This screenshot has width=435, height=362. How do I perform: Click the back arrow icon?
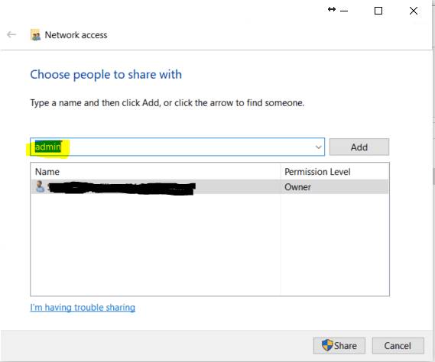[x=11, y=34]
